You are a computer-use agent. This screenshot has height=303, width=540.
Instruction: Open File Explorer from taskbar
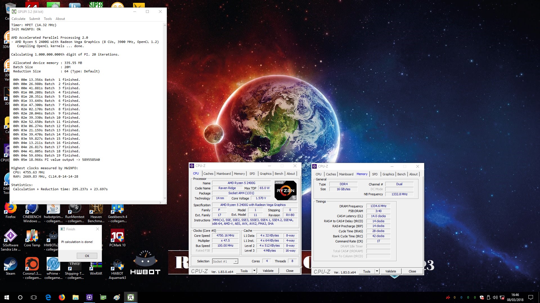(x=75, y=297)
